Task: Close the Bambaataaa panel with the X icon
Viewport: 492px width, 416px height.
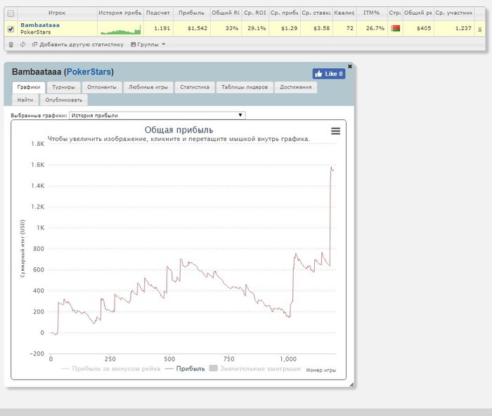Action: [350, 67]
